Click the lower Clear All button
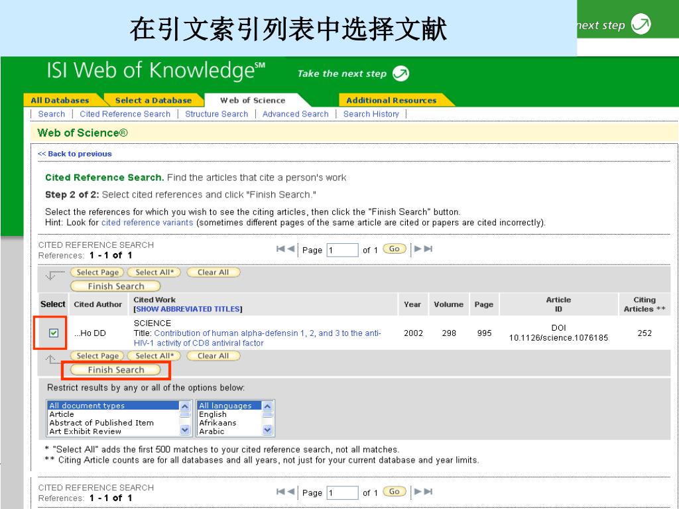 [x=213, y=356]
